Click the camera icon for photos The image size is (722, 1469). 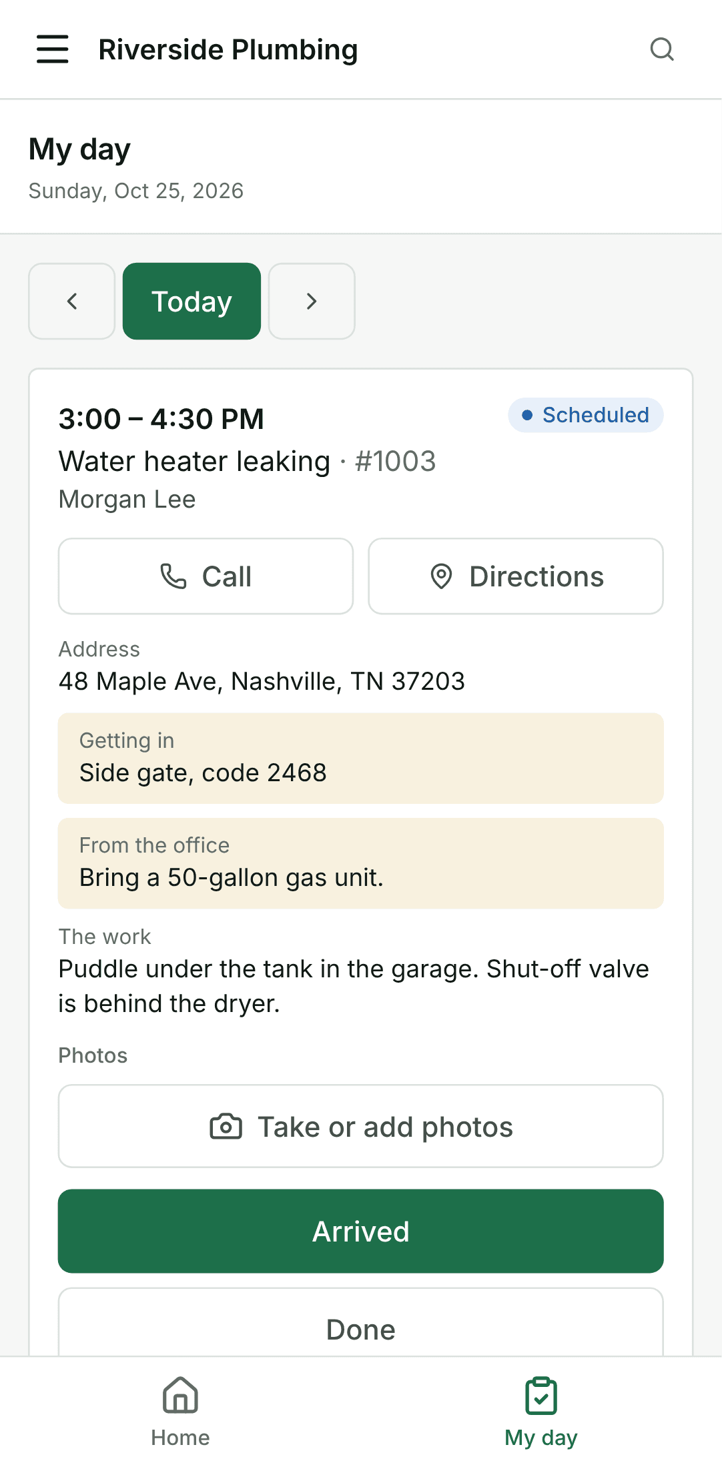pos(226,1127)
